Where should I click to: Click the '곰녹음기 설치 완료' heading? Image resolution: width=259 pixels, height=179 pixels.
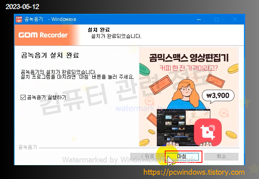(50, 55)
